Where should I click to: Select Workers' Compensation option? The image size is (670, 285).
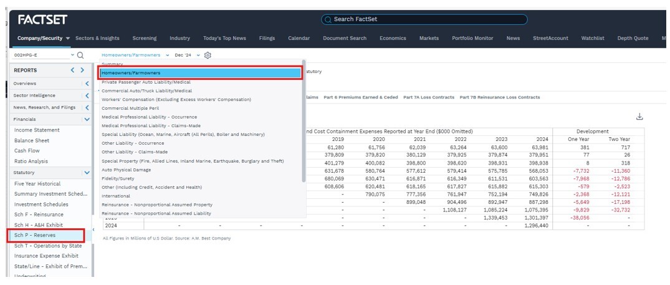click(x=176, y=100)
